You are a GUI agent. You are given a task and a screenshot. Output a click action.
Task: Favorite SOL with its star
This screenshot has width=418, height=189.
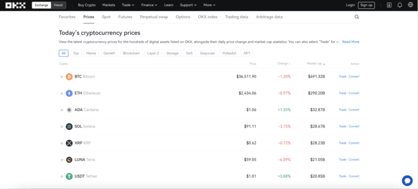[x=62, y=126]
